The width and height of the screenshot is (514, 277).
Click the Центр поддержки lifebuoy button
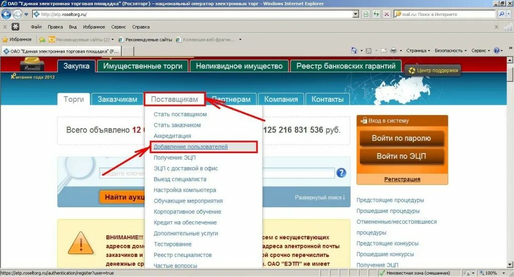click(x=433, y=70)
